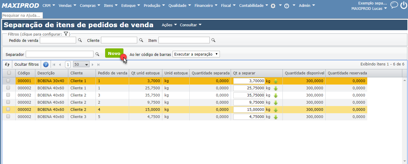Click the Item filter input field

[x=184, y=40]
